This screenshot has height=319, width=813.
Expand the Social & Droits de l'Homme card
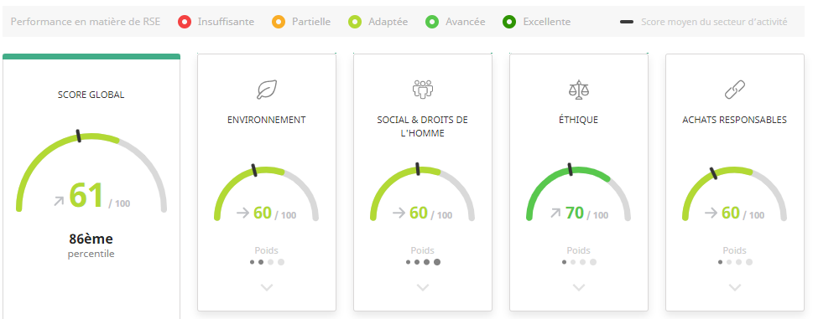pos(423,287)
